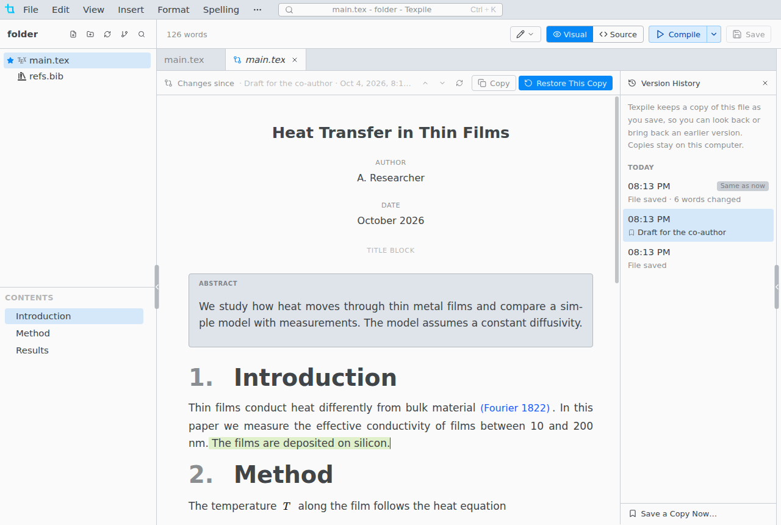Image resolution: width=781 pixels, height=525 pixels.
Task: Open the Edit menu
Action: (x=60, y=10)
